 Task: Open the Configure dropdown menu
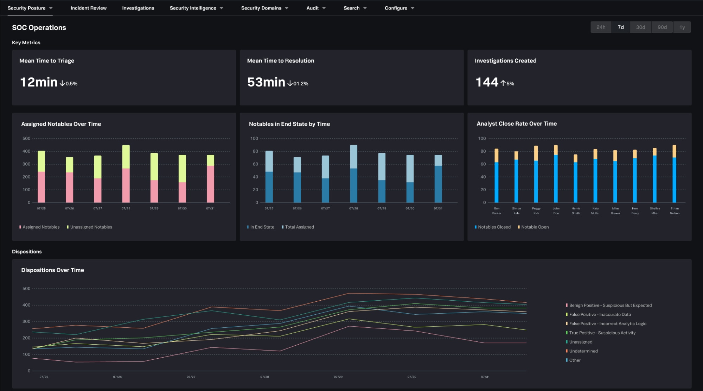click(399, 8)
